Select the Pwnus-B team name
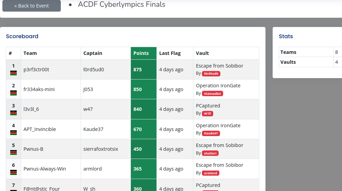This screenshot has height=191, width=342. click(x=33, y=149)
